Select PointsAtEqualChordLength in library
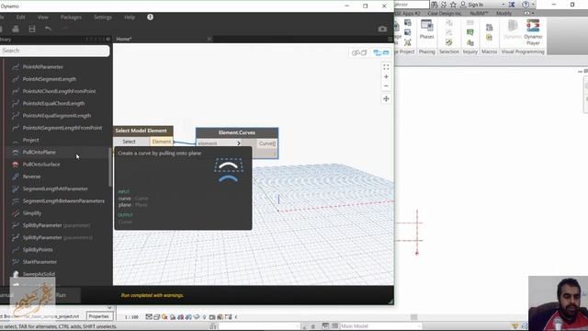This screenshot has height=331, width=588. point(53,104)
